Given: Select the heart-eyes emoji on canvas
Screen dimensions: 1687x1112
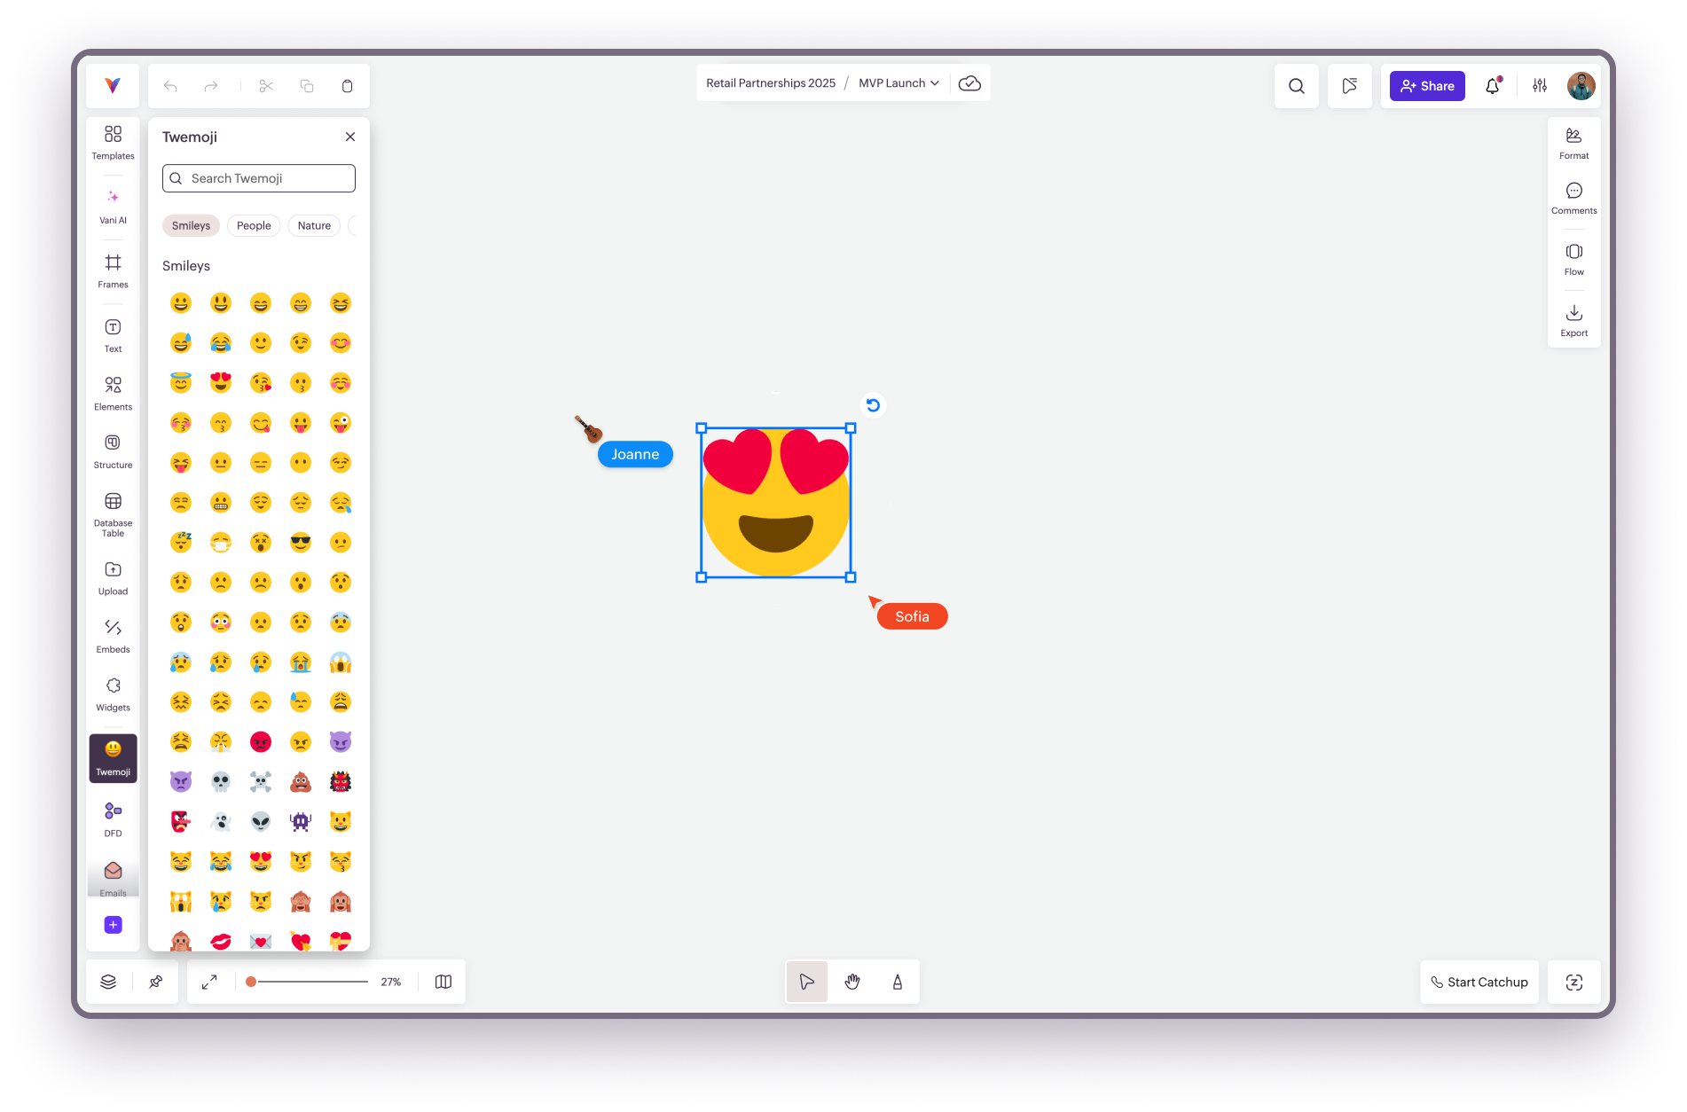Looking at the screenshot, I should tap(776, 503).
